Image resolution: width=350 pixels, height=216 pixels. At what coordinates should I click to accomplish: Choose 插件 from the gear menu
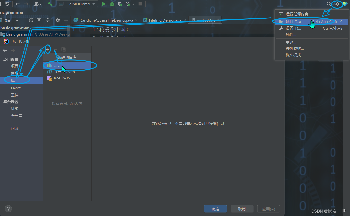312,35
